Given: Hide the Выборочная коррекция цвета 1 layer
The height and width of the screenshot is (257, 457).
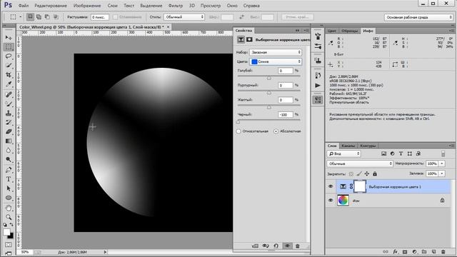Looking at the screenshot, I should tap(331, 186).
